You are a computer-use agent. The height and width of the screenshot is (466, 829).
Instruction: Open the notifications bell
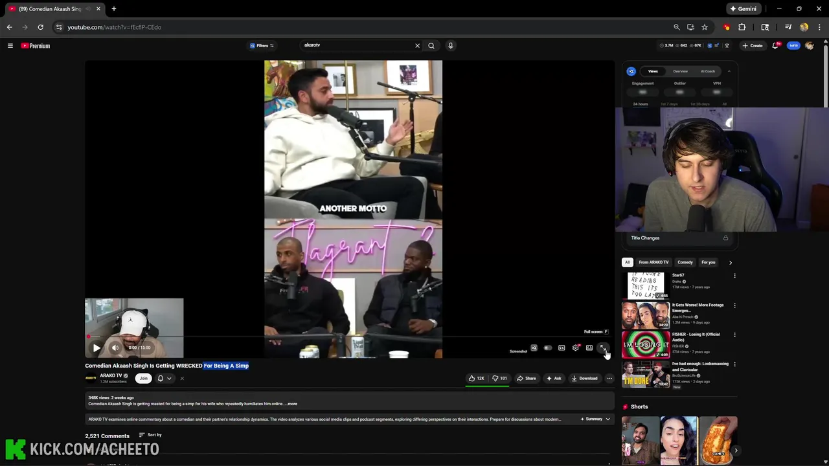tap(775, 45)
